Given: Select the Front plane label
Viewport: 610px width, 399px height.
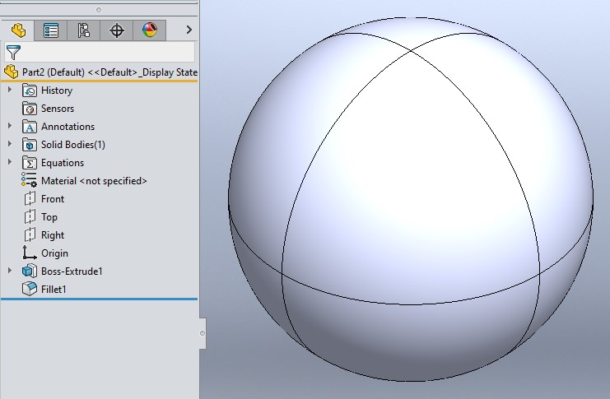Looking at the screenshot, I should click(53, 199).
